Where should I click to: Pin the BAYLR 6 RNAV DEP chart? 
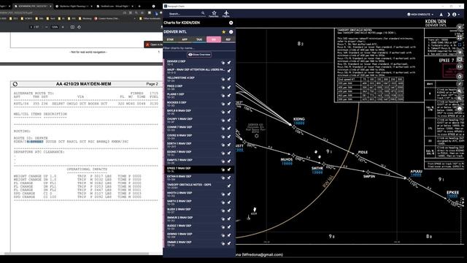click(229, 112)
